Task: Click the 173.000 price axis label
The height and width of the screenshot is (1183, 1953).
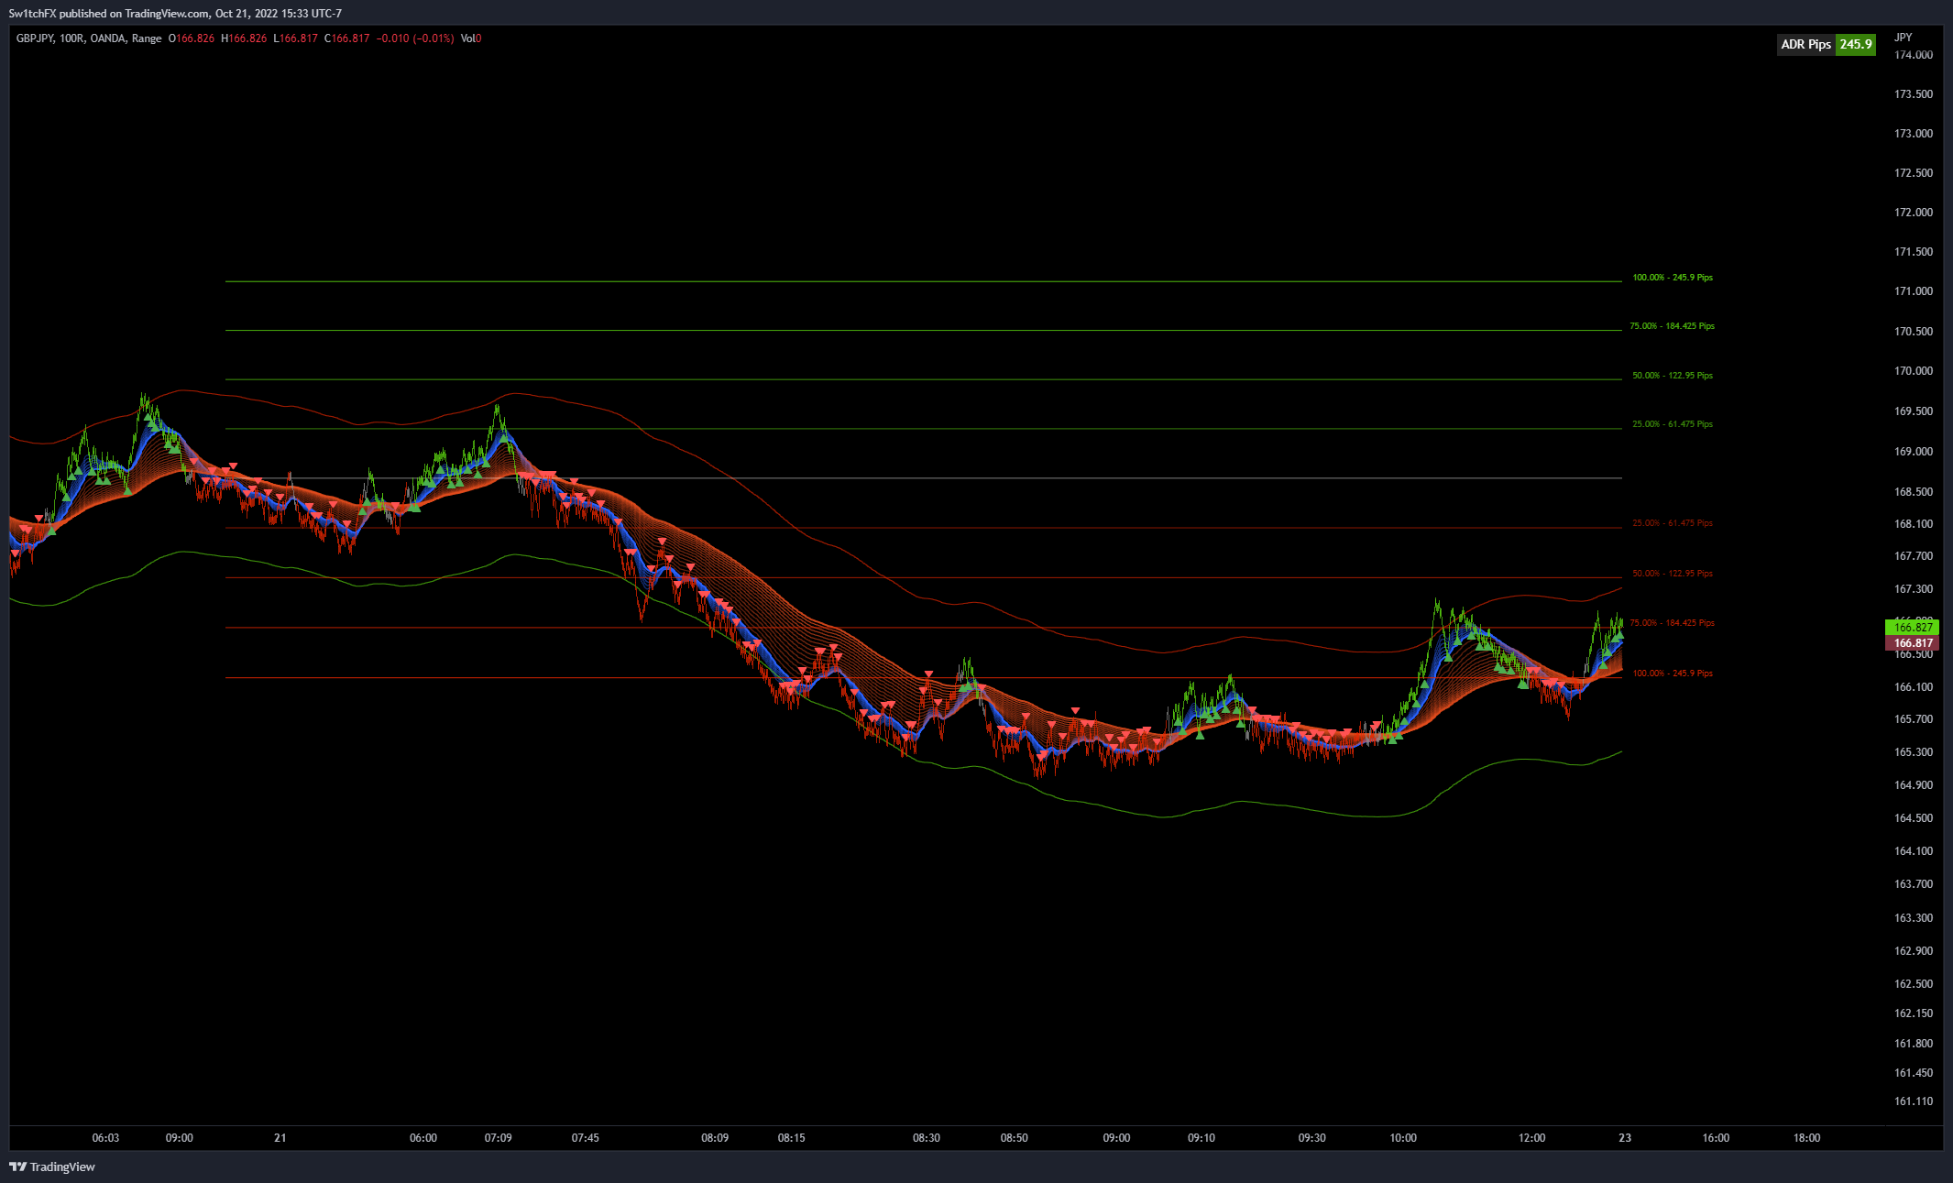Action: click(x=1914, y=134)
